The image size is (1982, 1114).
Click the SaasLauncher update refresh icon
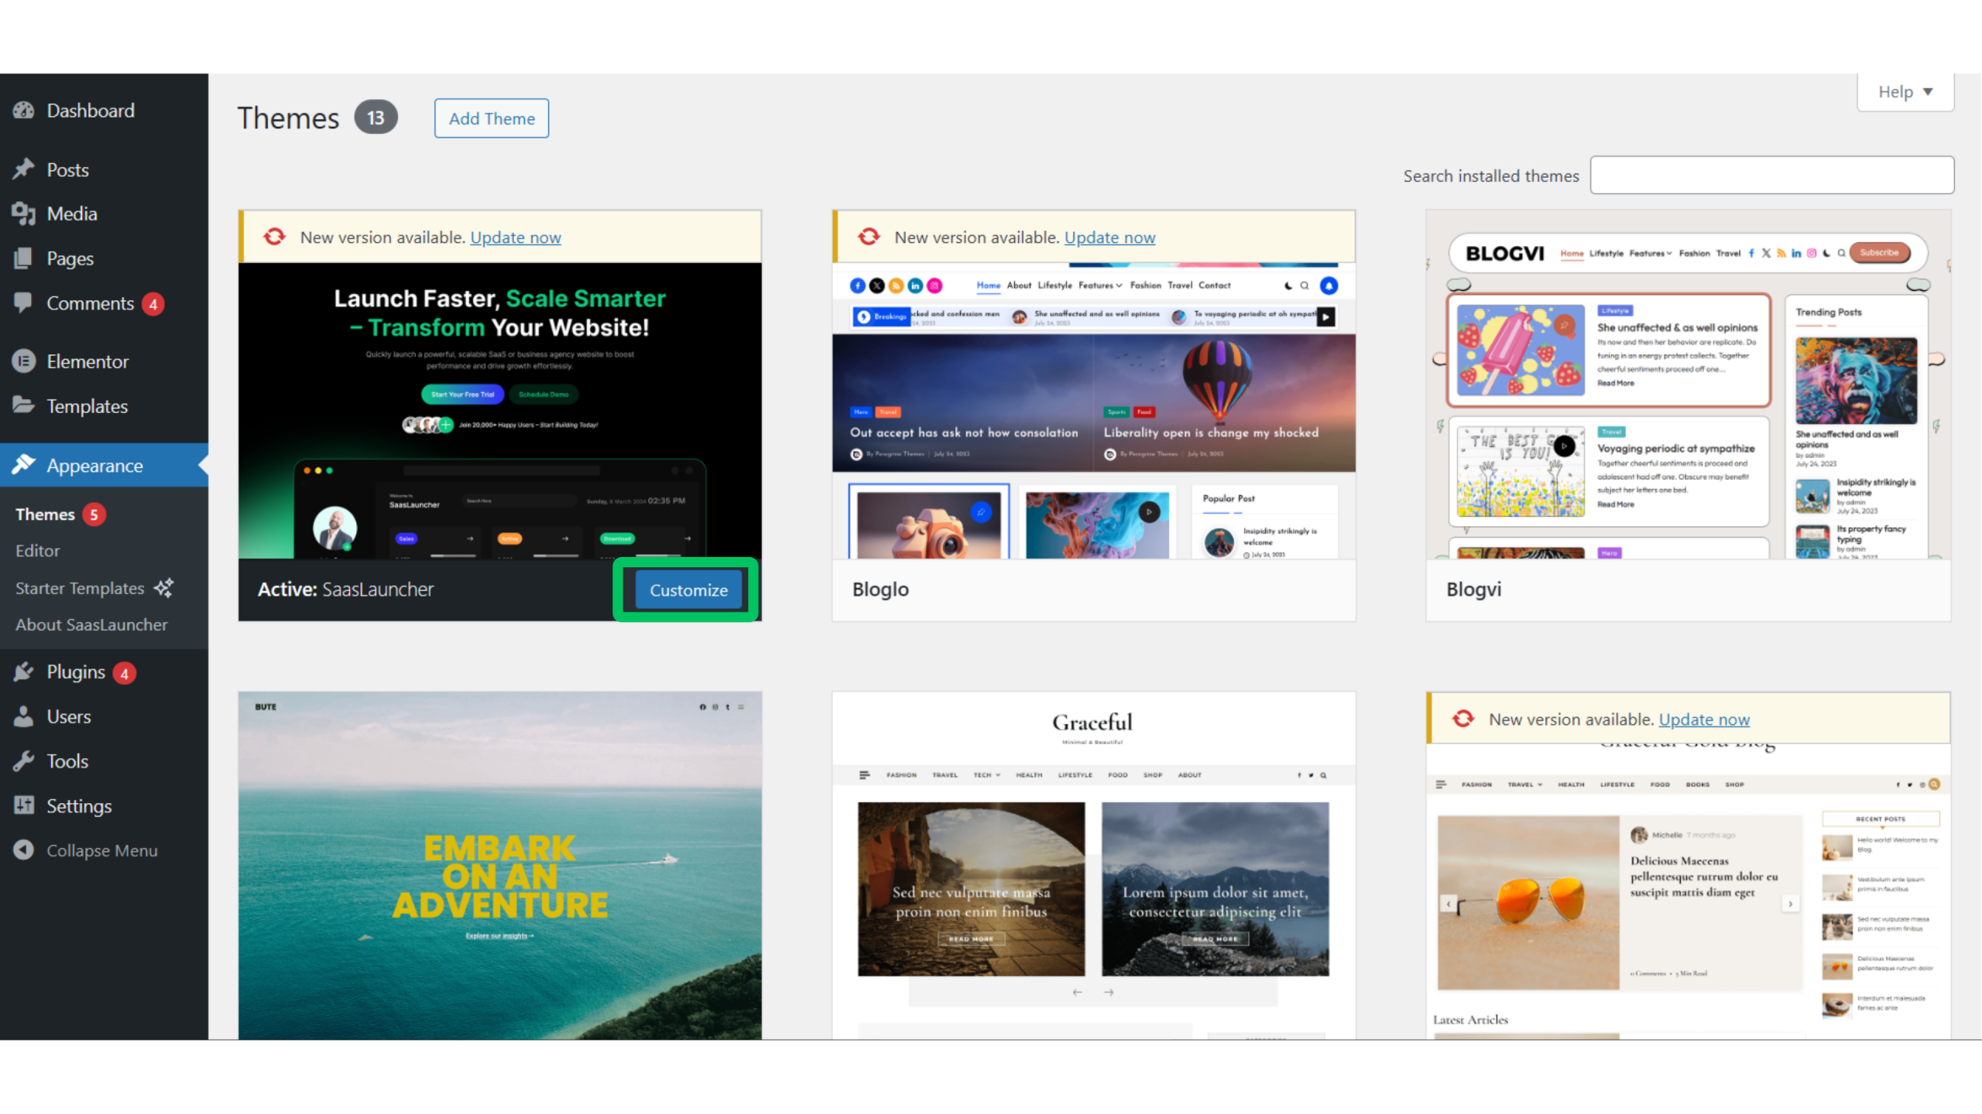(275, 237)
